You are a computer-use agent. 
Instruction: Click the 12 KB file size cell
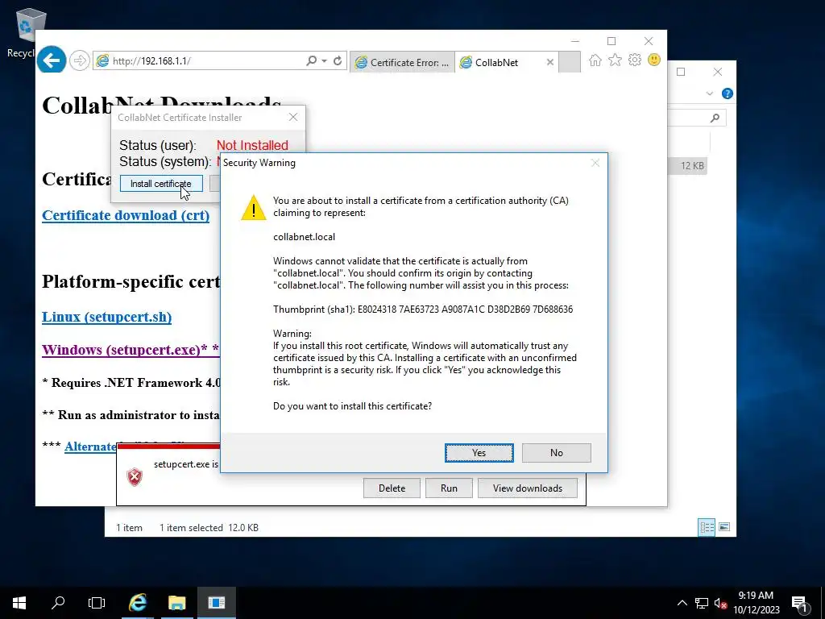(x=692, y=166)
